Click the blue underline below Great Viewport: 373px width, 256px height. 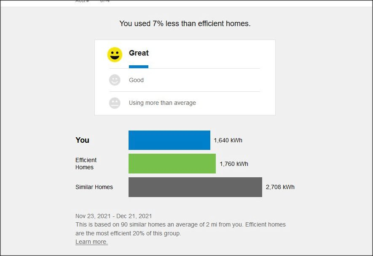[139, 67]
